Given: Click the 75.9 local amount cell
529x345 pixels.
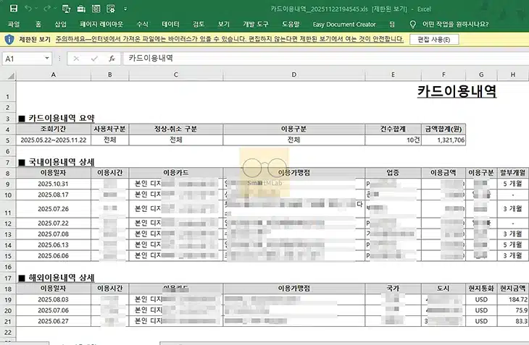Looking at the screenshot, I should coord(513,310).
